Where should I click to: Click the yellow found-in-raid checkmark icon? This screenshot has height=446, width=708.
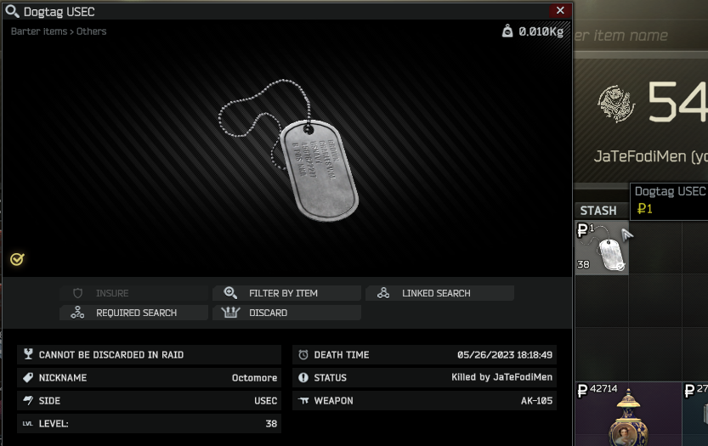17,259
